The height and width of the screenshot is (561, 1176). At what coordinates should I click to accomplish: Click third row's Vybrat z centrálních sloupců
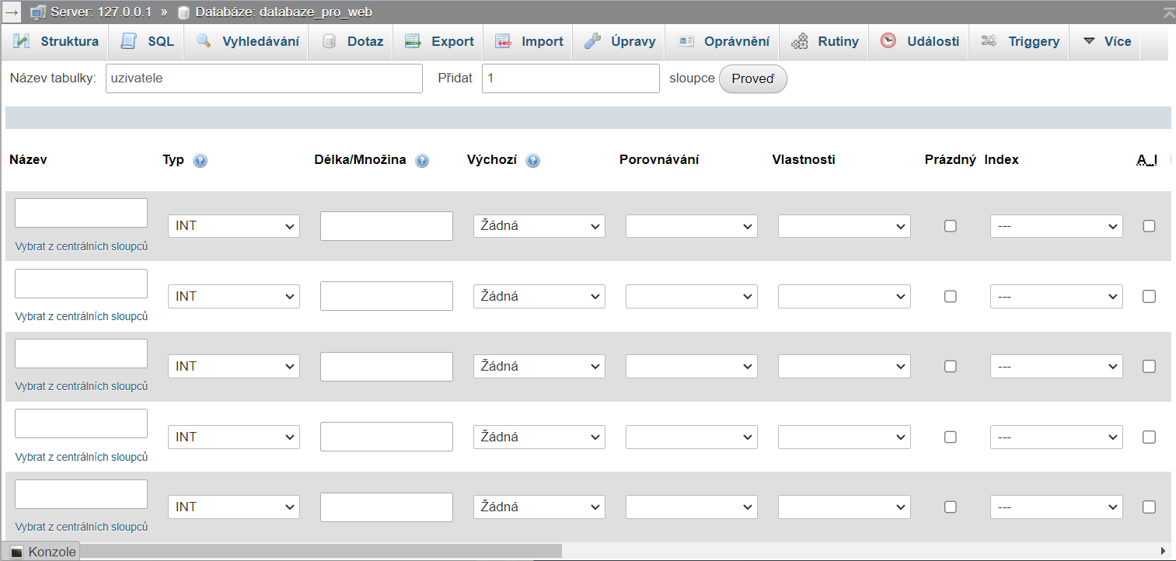pyautogui.click(x=82, y=386)
